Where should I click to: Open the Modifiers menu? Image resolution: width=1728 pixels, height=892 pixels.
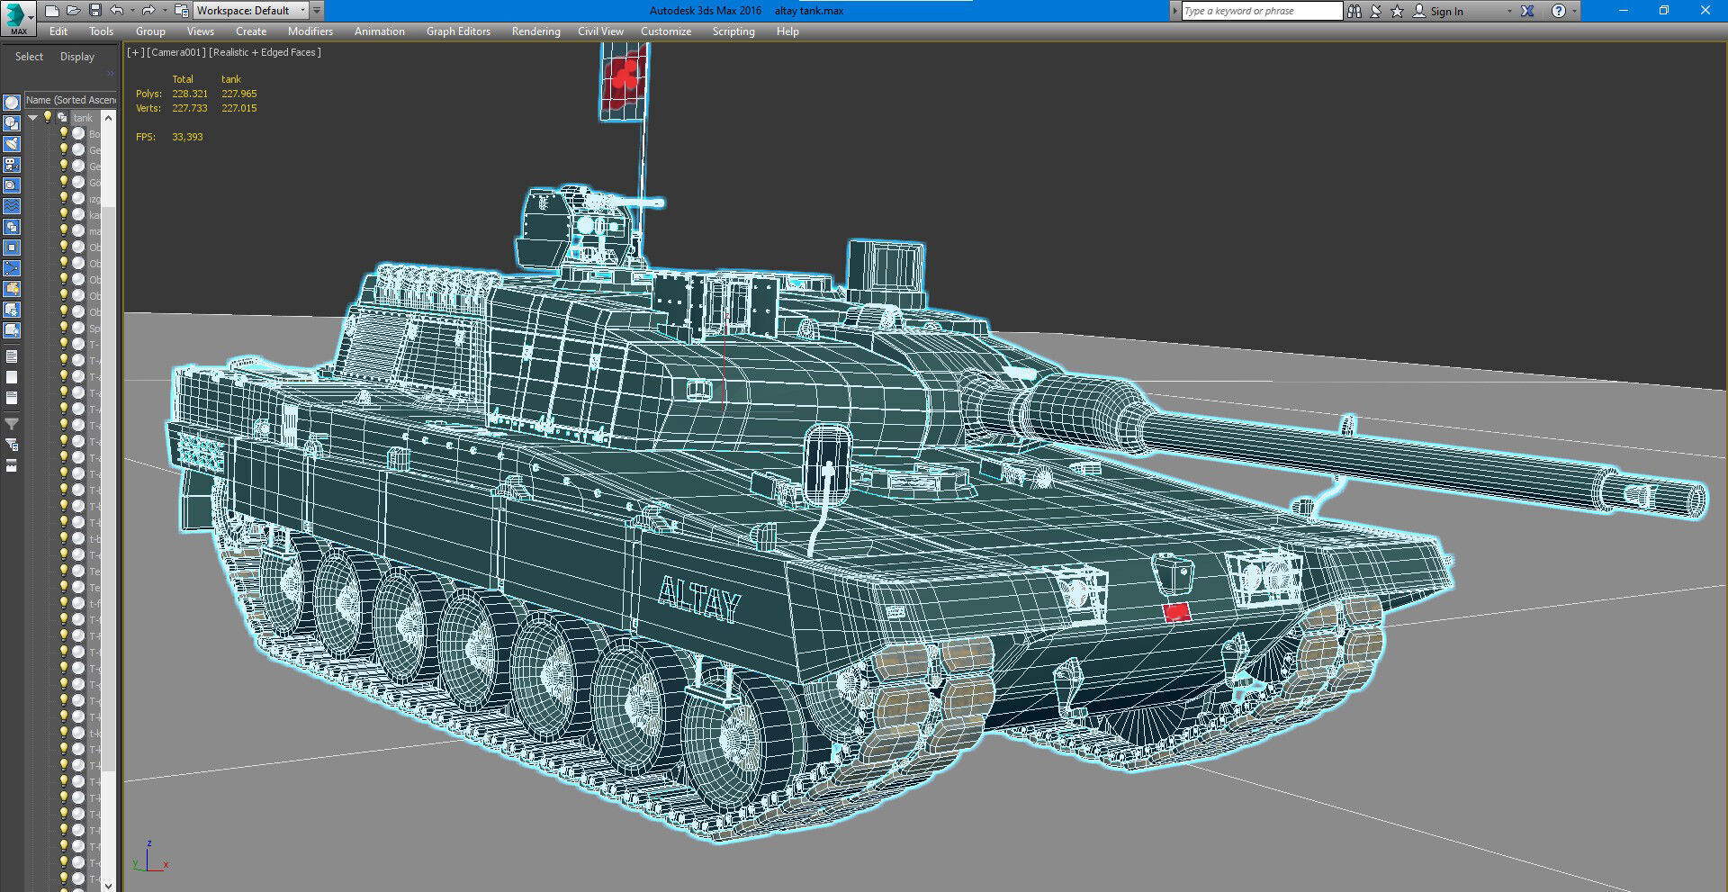tap(310, 31)
